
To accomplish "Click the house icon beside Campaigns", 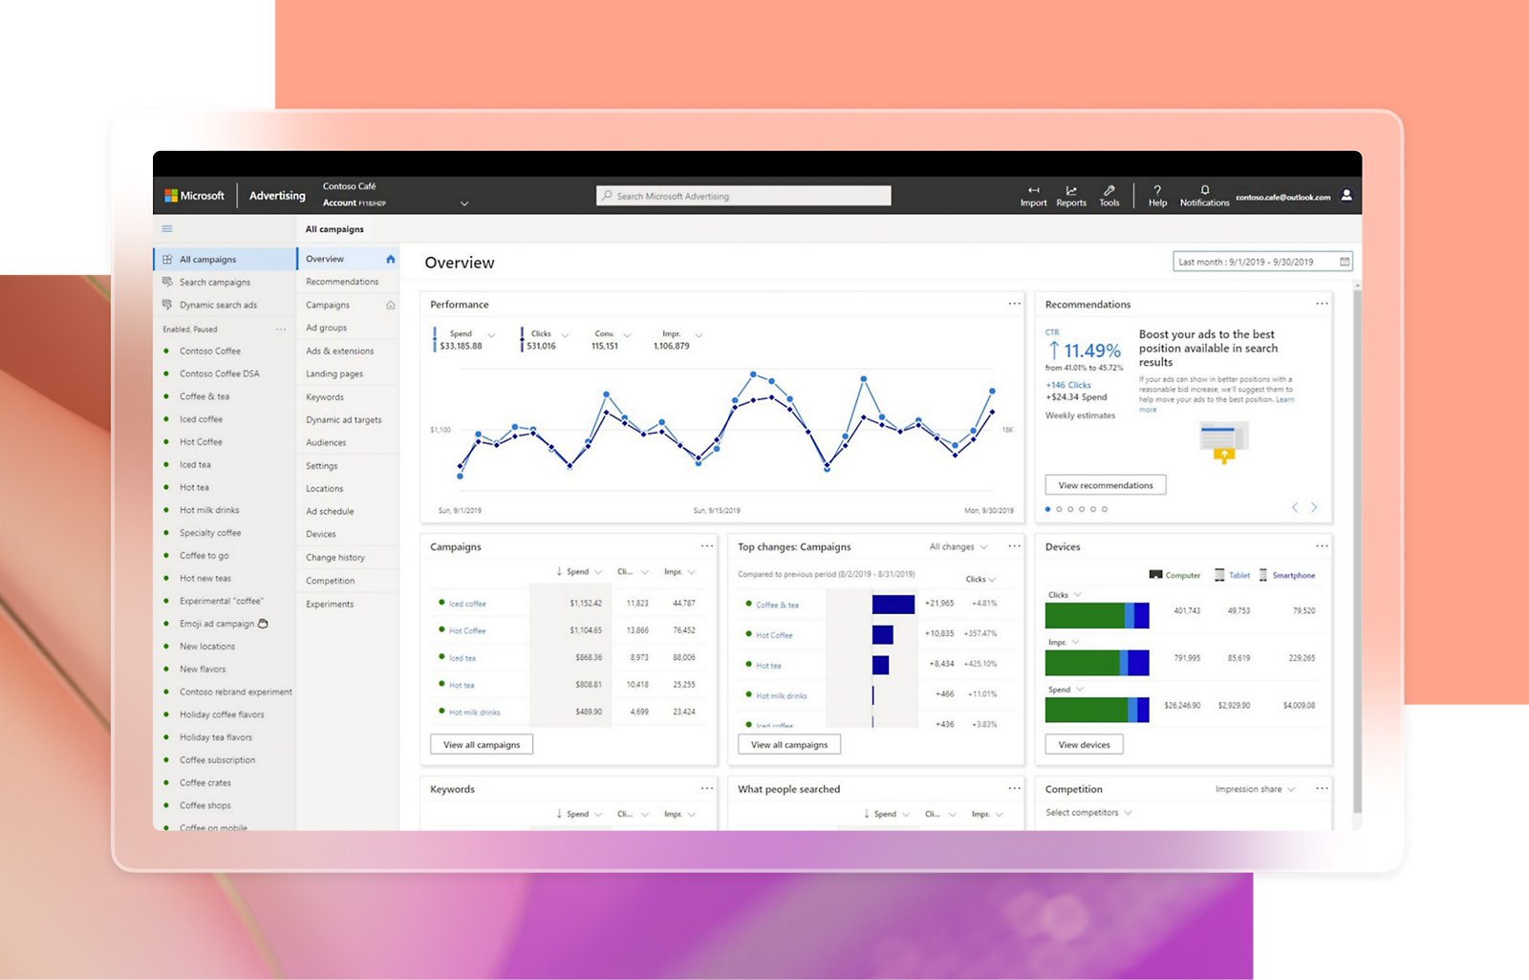I will (x=390, y=305).
